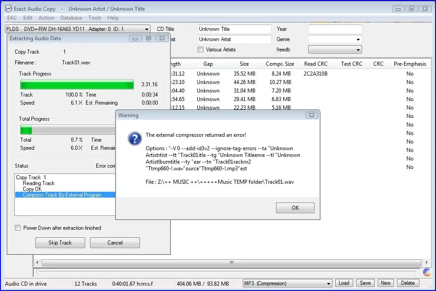
Task: Click the Delete profile button
Action: tap(408, 283)
